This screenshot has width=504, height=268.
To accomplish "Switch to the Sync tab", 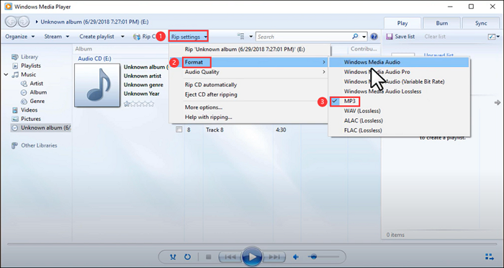I will (481, 23).
